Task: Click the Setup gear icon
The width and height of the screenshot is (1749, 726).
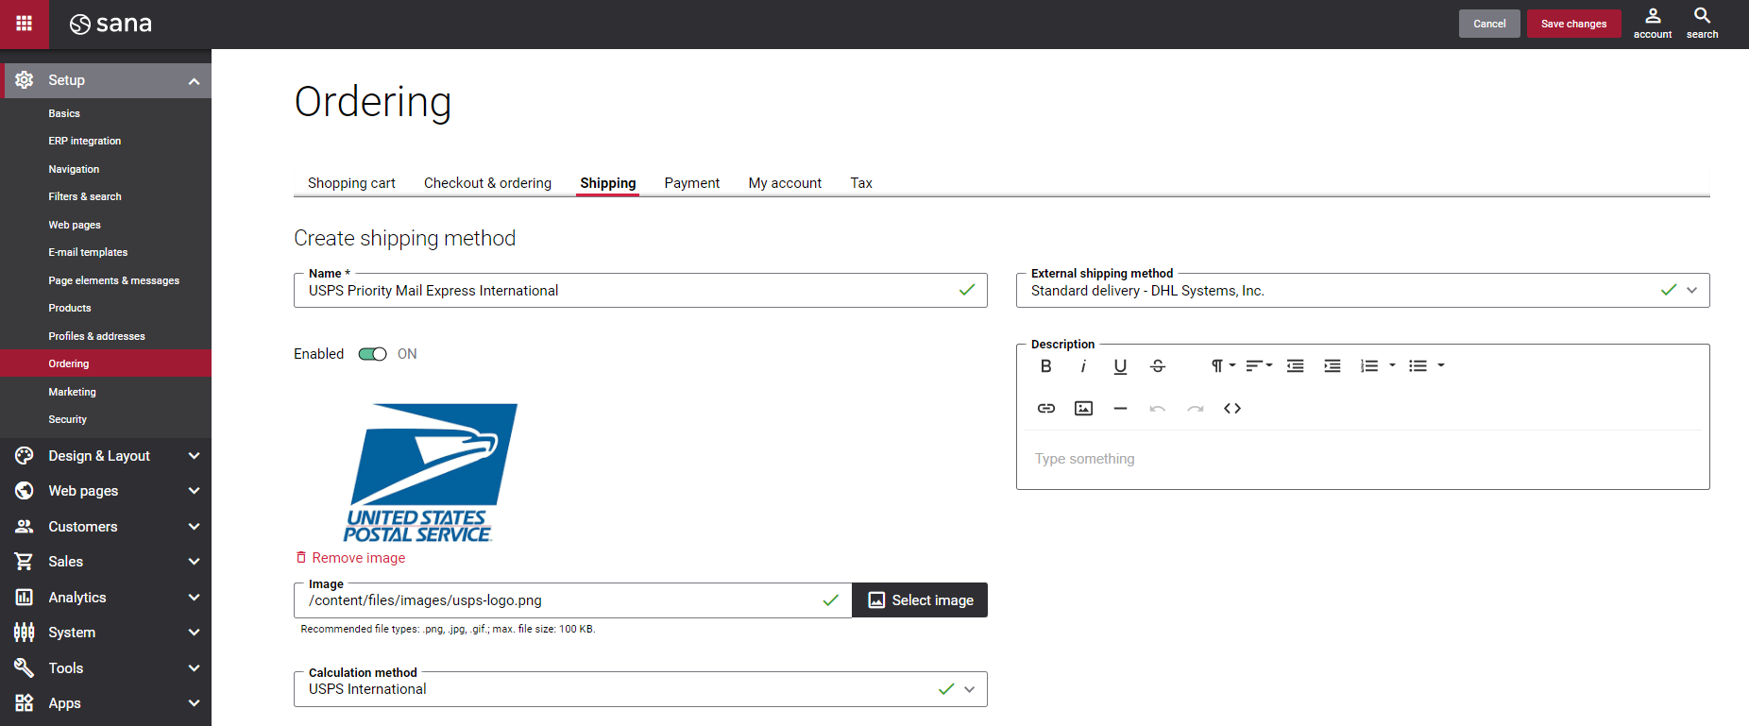Action: pos(25,80)
